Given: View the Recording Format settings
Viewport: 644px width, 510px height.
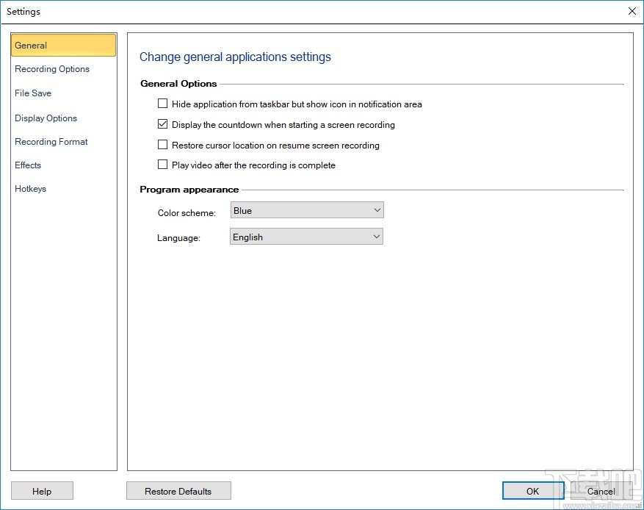Looking at the screenshot, I should 51,142.
